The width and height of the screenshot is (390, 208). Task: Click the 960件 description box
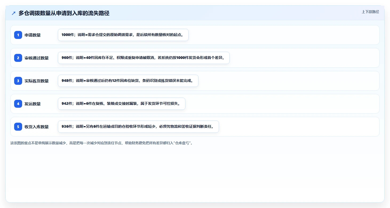click(144, 58)
